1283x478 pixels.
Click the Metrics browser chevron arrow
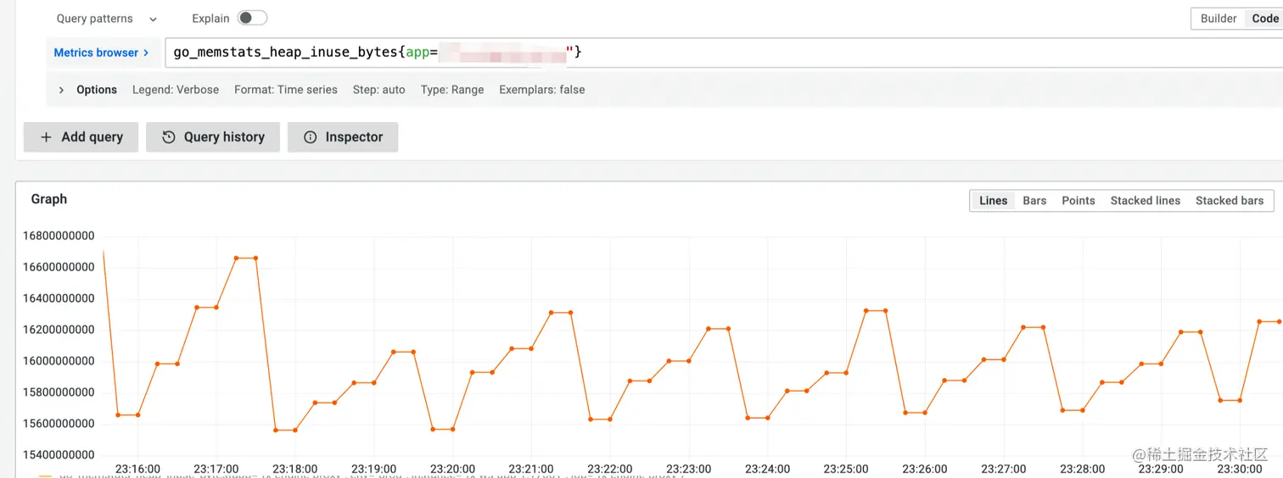click(x=146, y=53)
